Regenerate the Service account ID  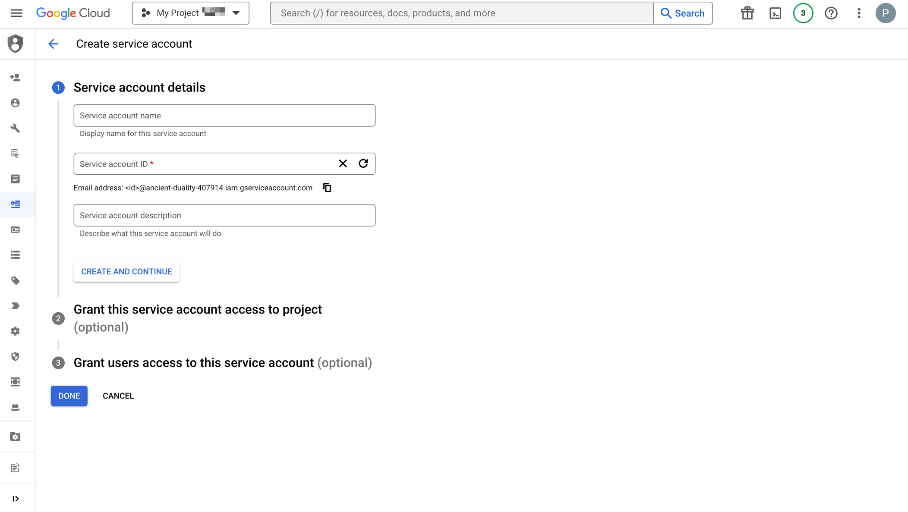click(363, 163)
